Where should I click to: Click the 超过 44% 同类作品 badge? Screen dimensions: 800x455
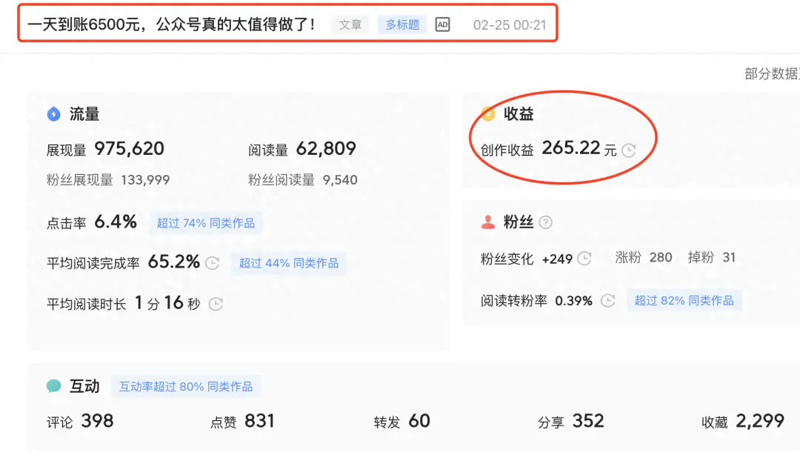[x=289, y=263]
